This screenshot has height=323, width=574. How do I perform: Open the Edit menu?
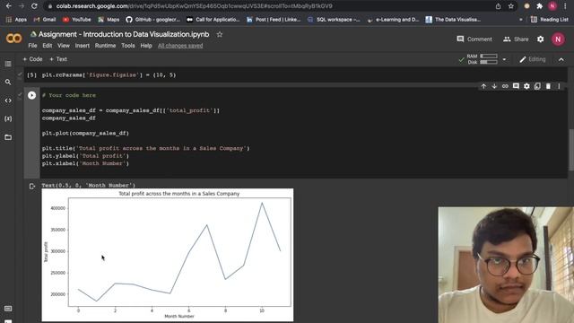48,46
